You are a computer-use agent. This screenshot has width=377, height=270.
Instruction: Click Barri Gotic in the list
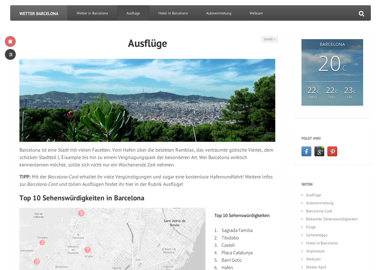(x=232, y=260)
